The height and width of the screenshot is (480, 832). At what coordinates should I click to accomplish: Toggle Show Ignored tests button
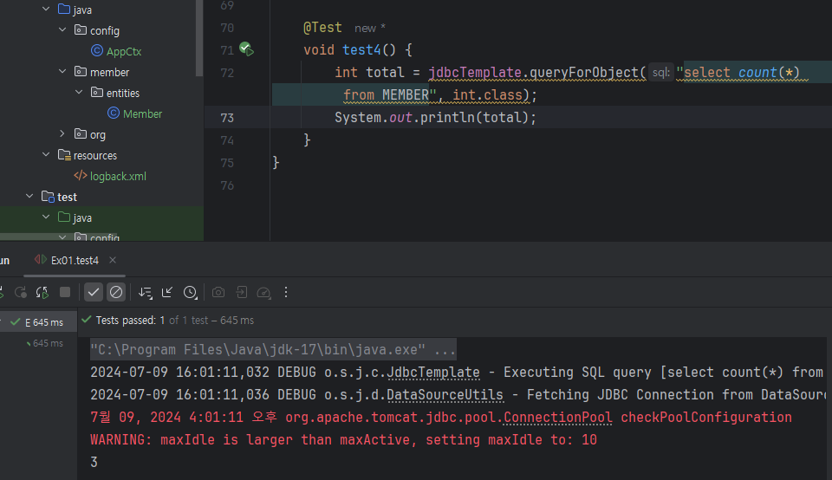coord(116,292)
